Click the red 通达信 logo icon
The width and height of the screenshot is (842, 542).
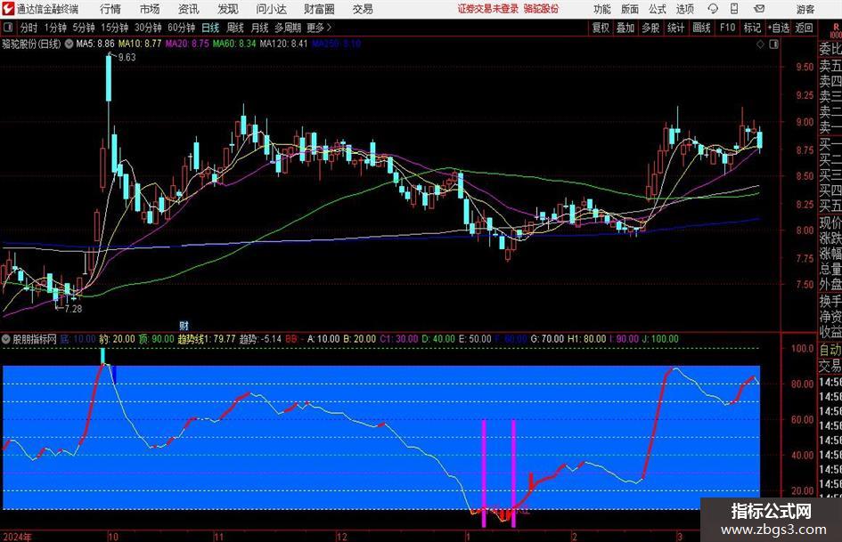8,9
